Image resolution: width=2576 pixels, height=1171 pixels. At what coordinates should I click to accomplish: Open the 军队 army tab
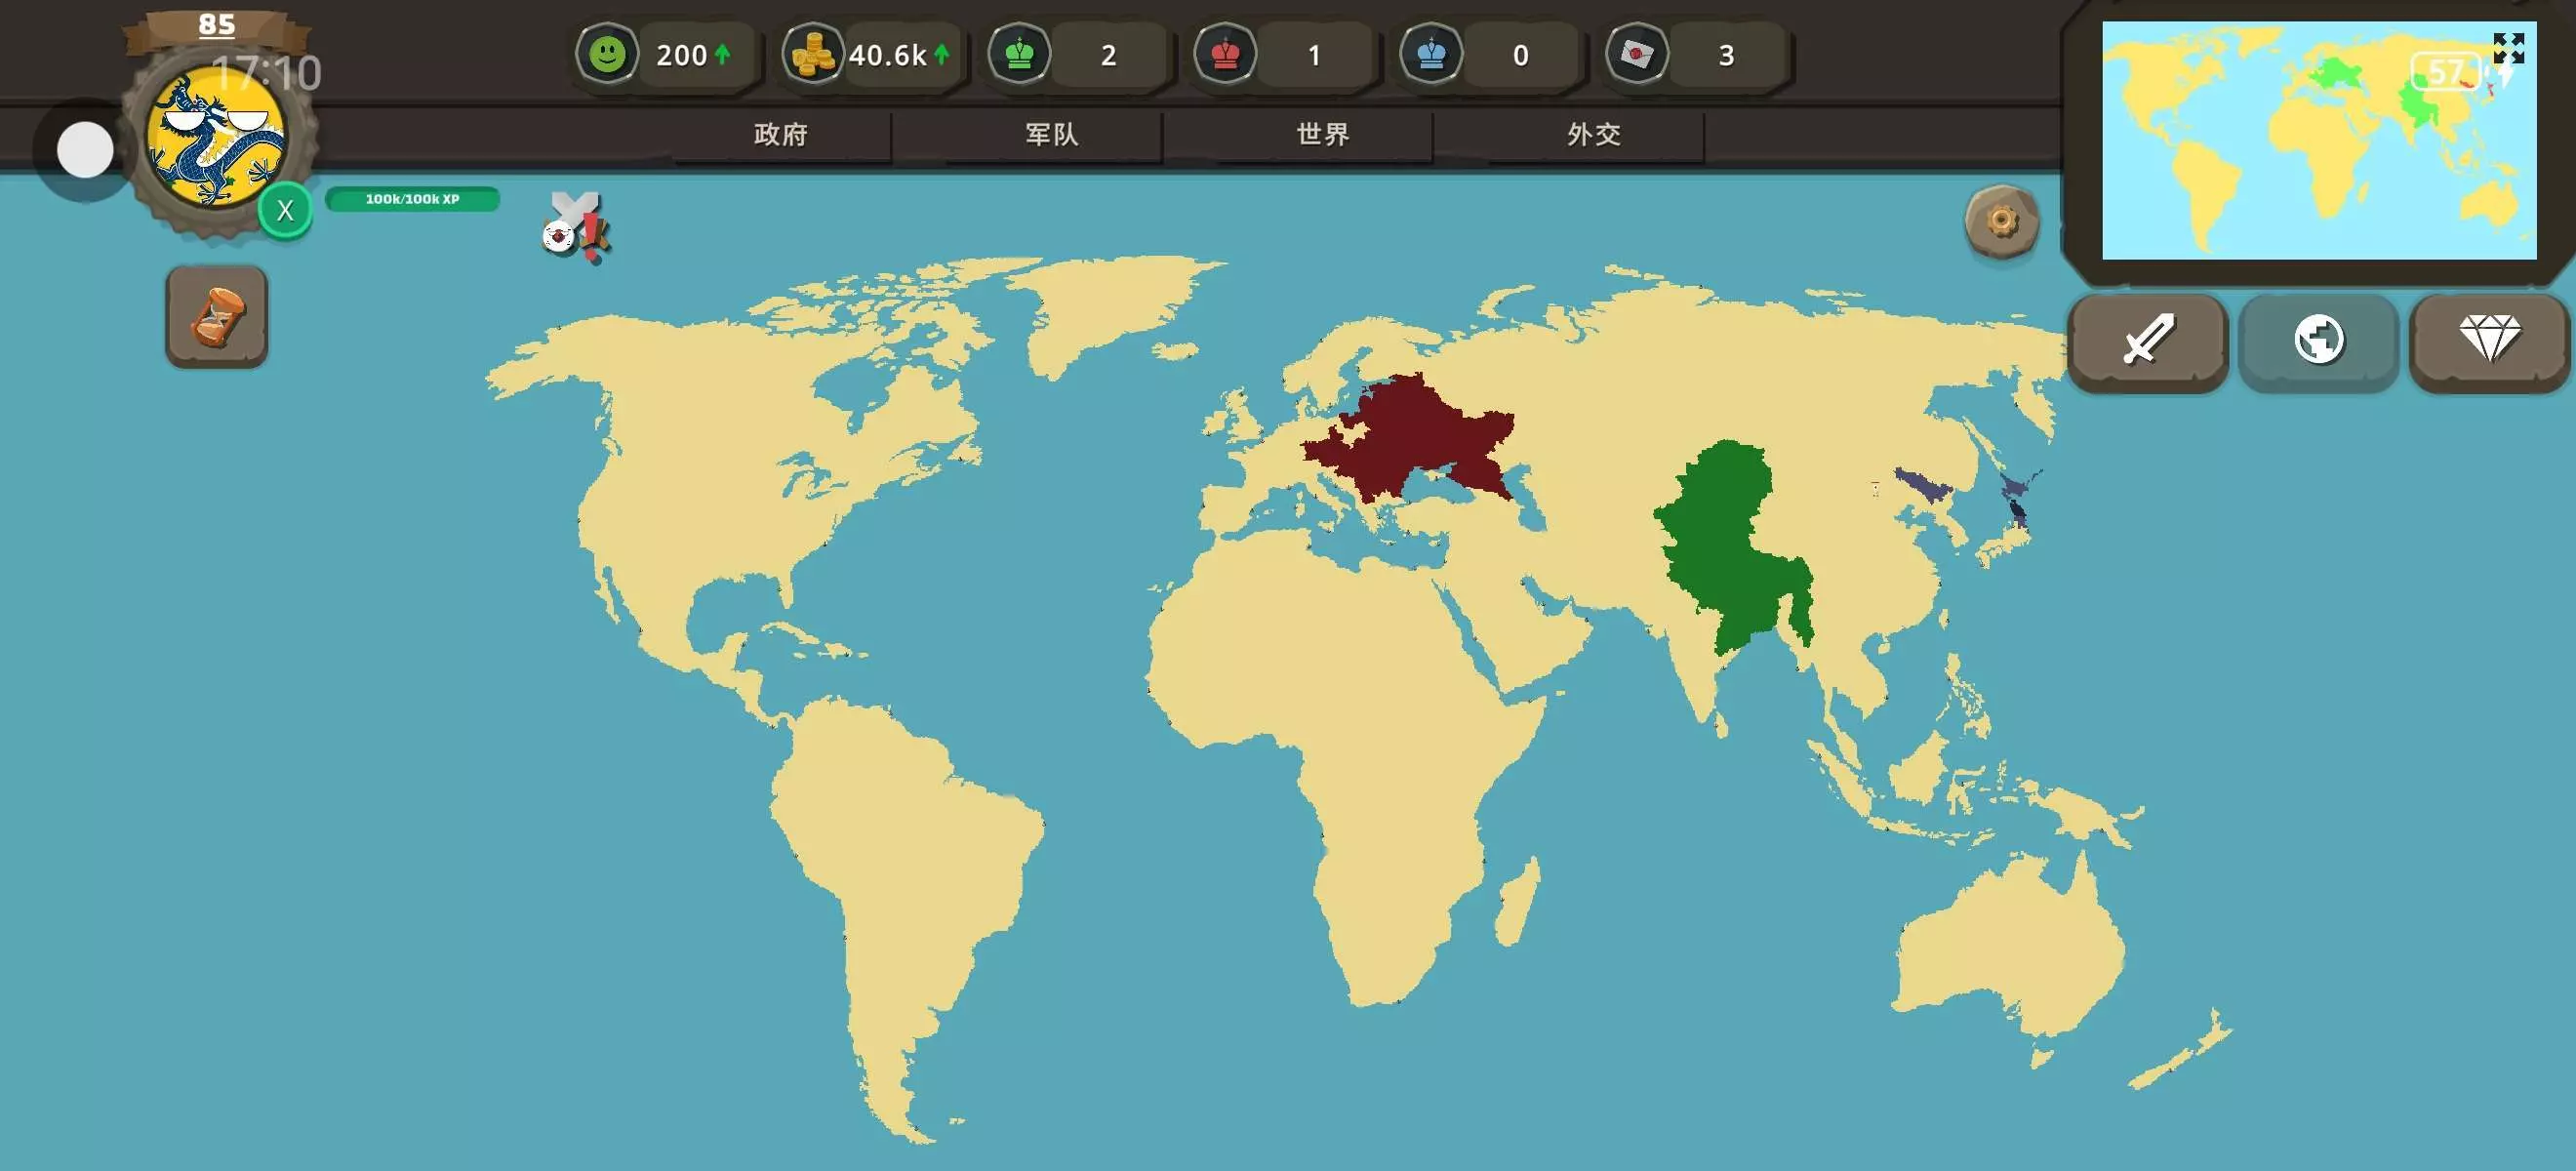click(x=1052, y=134)
